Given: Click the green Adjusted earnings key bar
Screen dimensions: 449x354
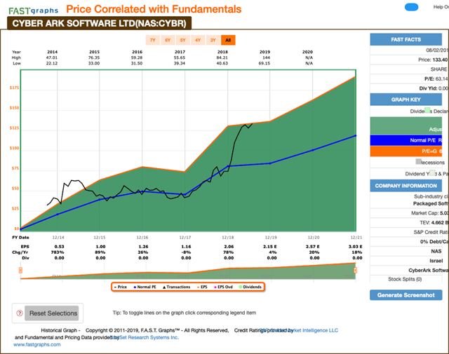Looking at the screenshot, I should pos(406,126).
